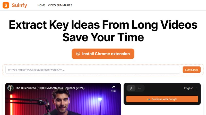Open the Blueprint to $10,000/Month video title
Viewport: 206px width, 115px height.
[x=50, y=88]
